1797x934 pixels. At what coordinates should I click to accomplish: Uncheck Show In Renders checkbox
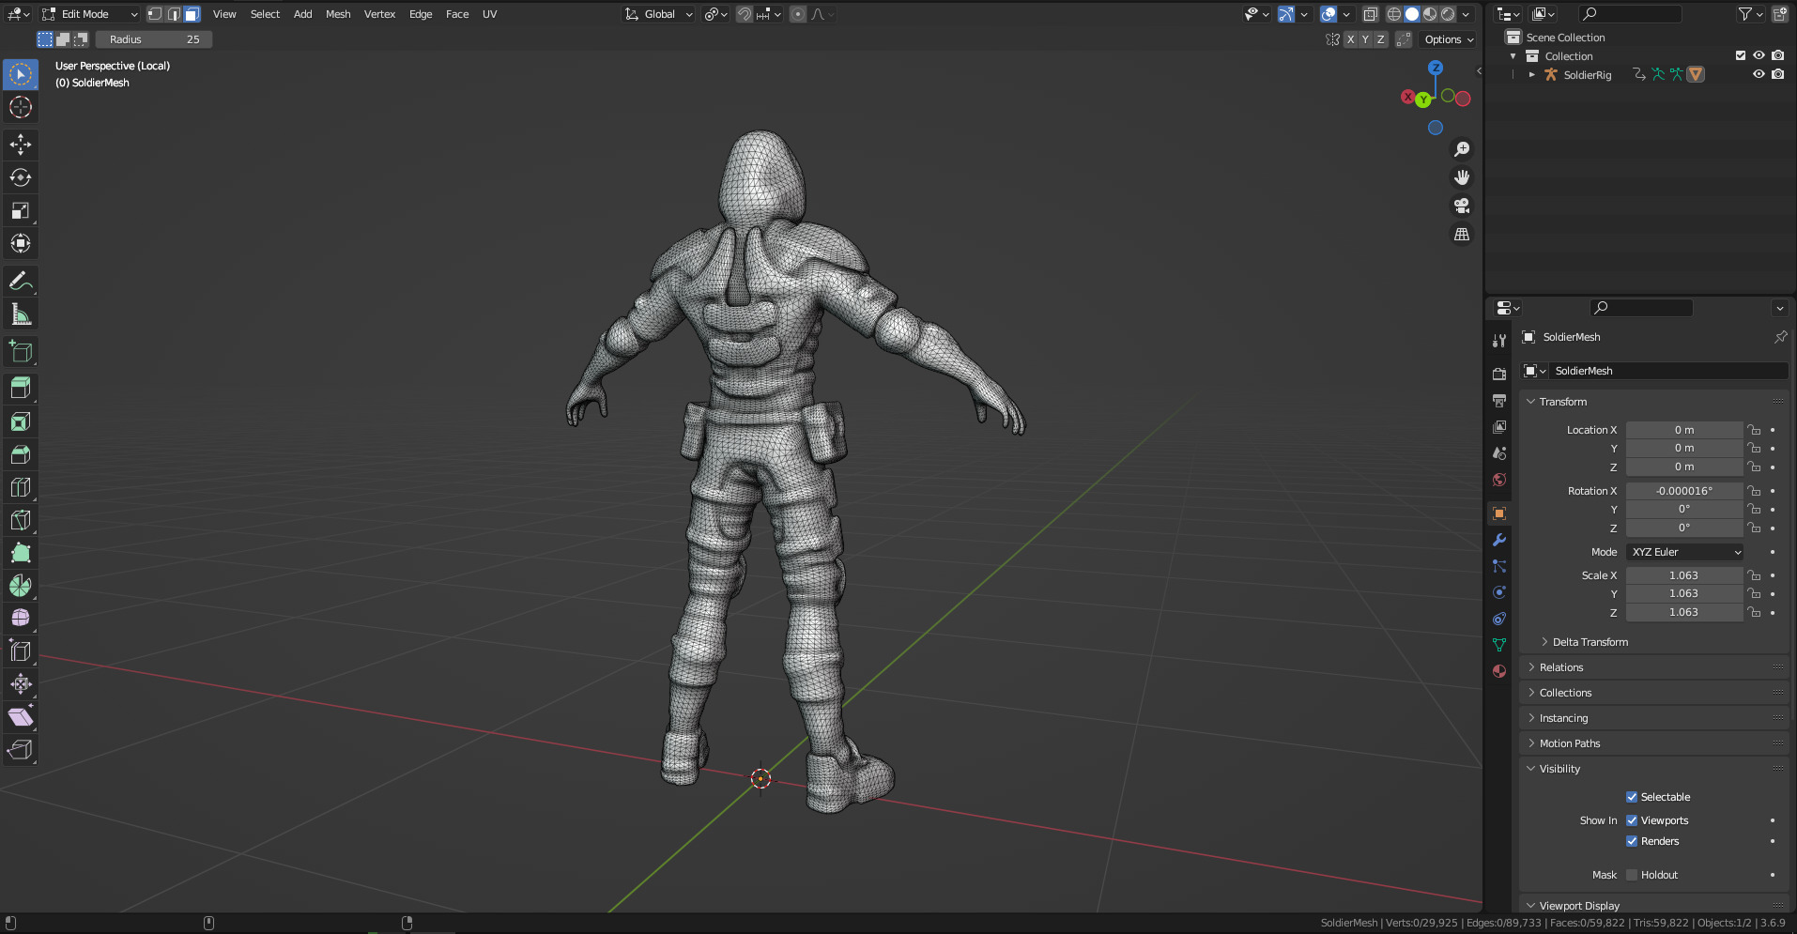(x=1632, y=841)
